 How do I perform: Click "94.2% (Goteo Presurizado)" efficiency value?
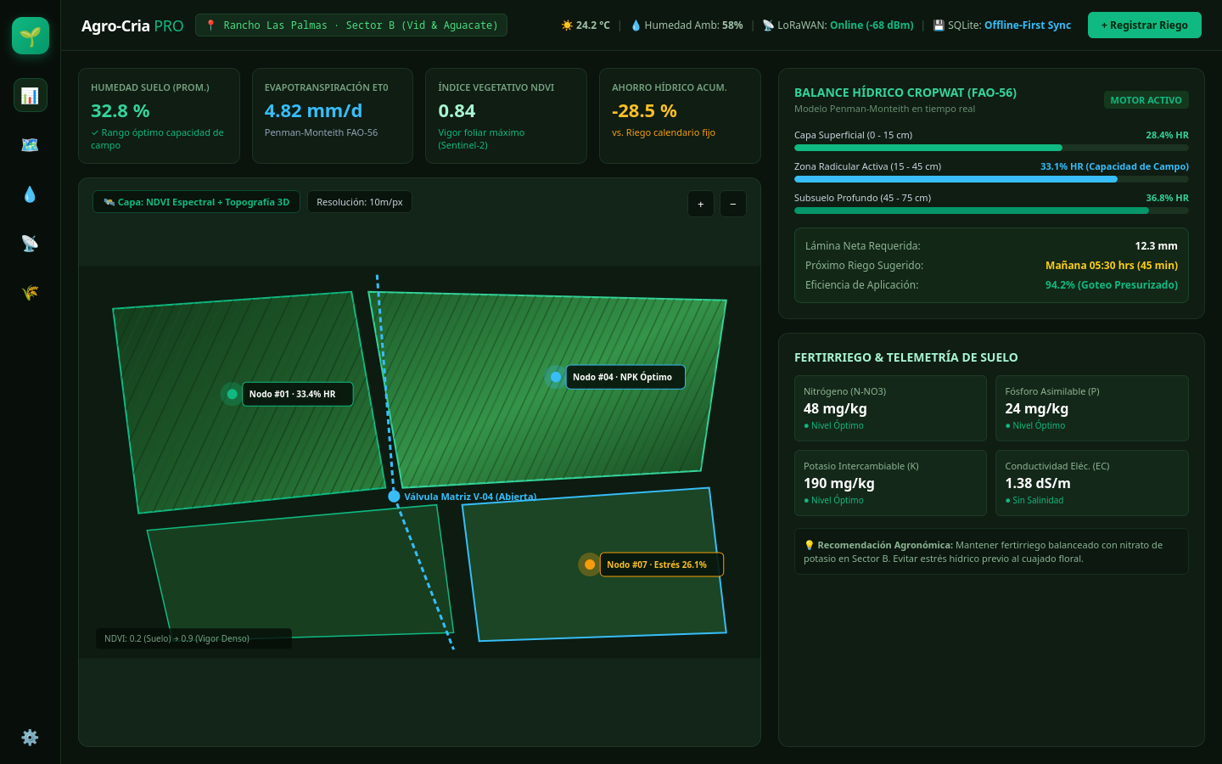1112,285
